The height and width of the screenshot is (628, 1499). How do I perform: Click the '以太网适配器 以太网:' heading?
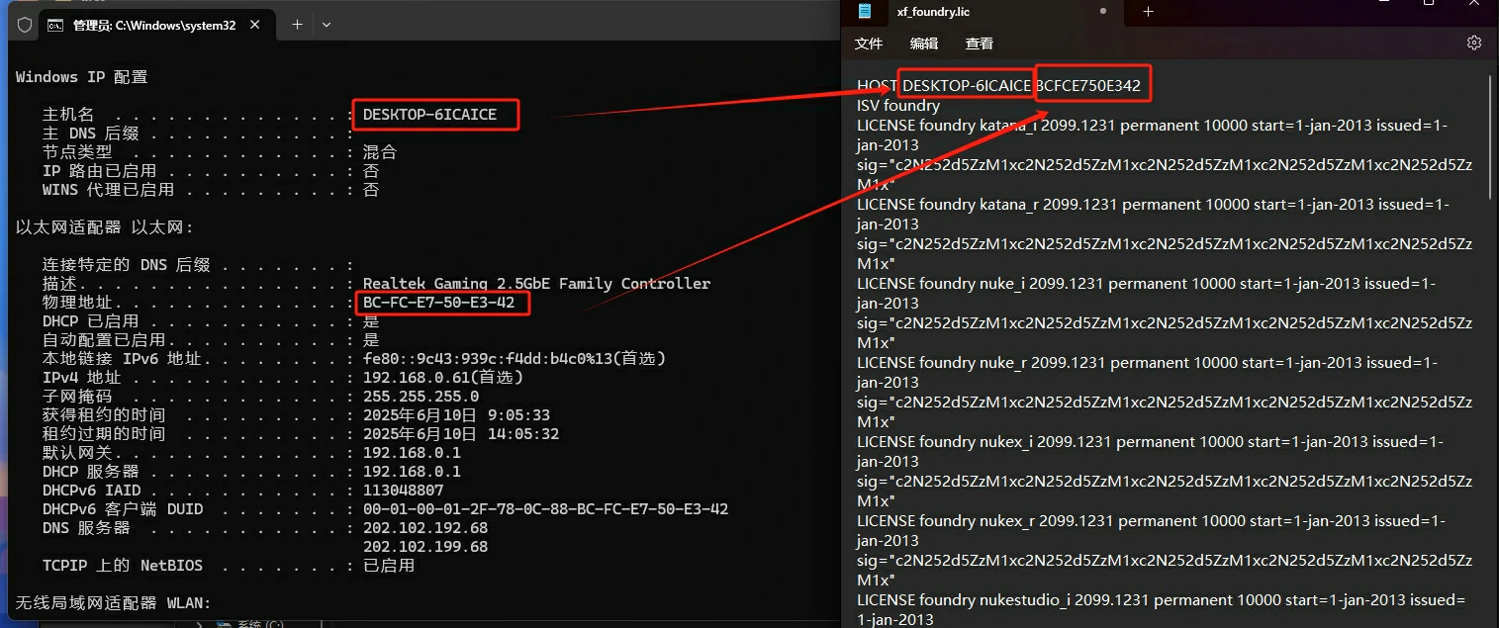click(x=105, y=227)
